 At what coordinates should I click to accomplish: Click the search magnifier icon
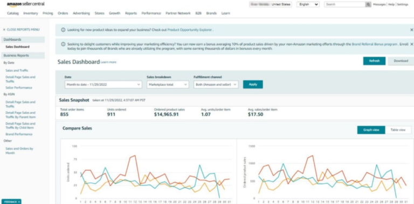368,4
